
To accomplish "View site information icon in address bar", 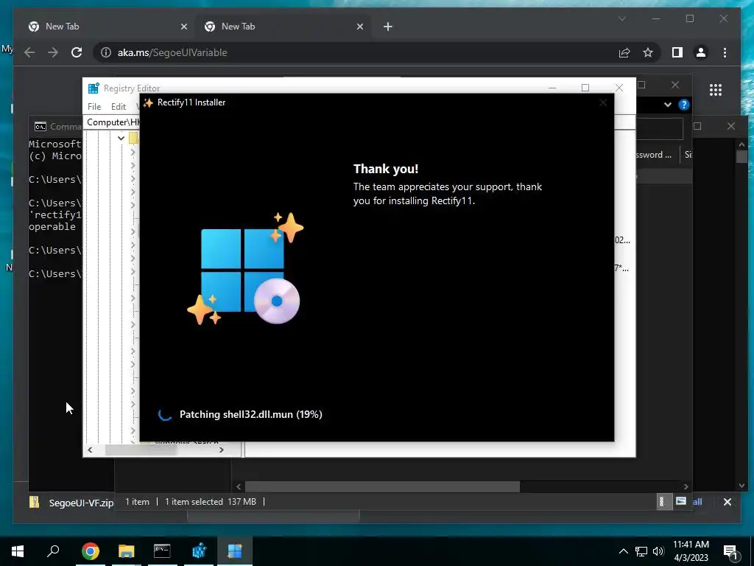I will coord(106,52).
